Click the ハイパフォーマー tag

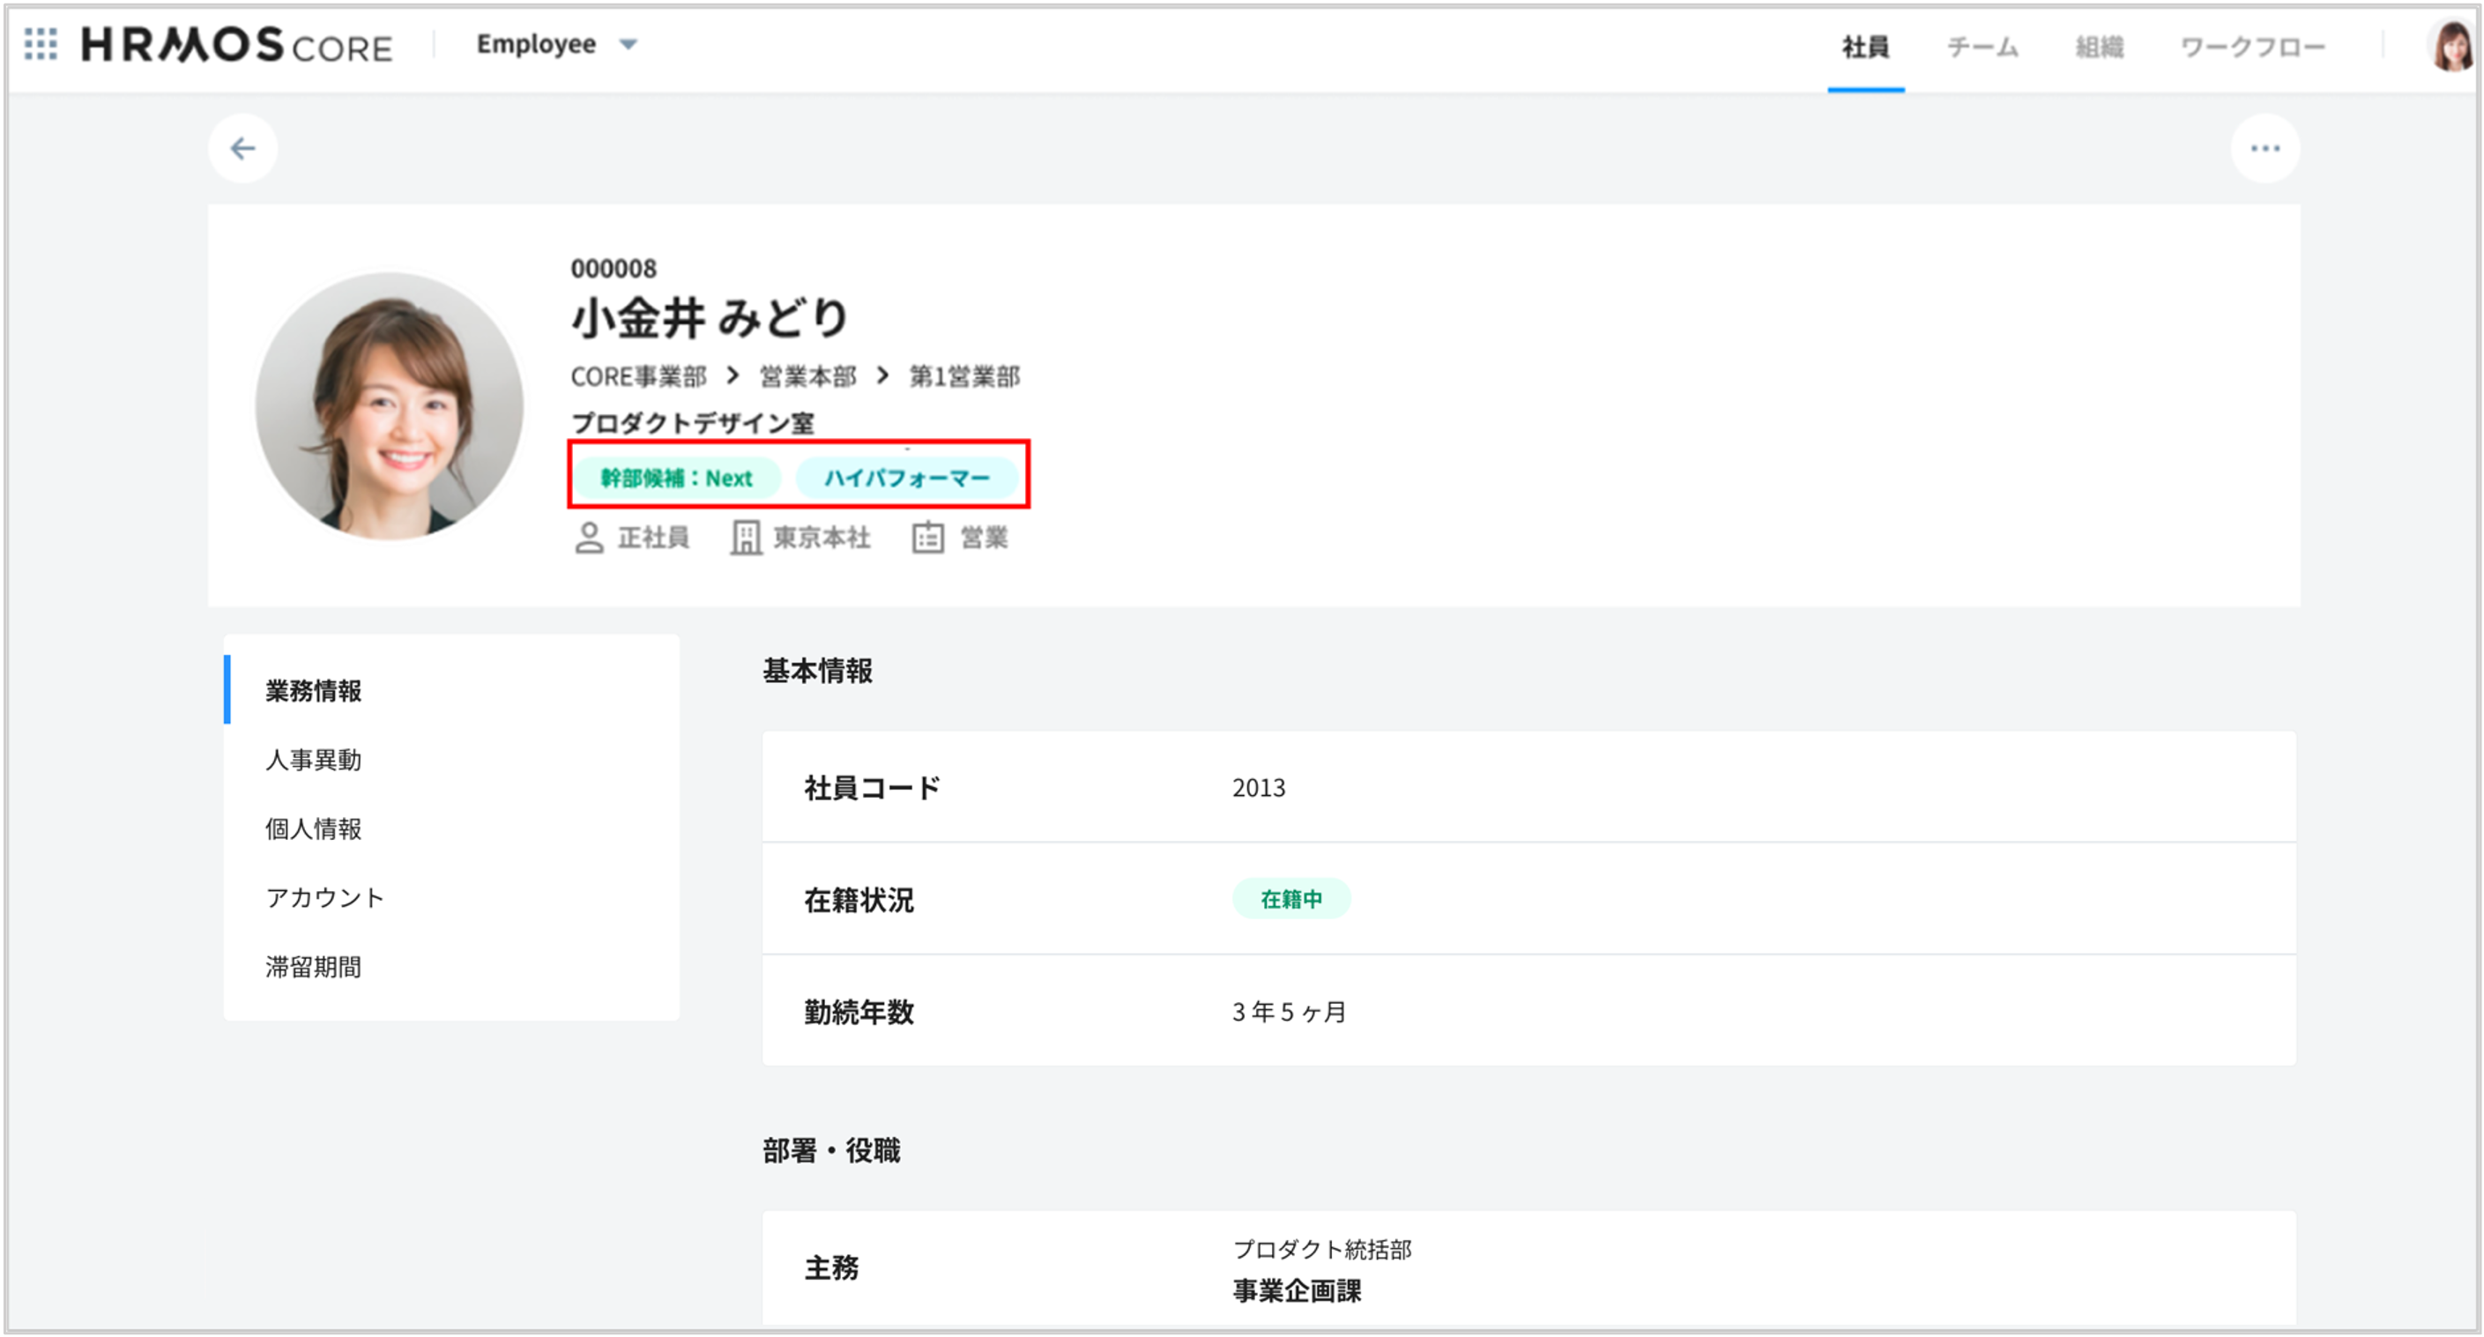906,478
